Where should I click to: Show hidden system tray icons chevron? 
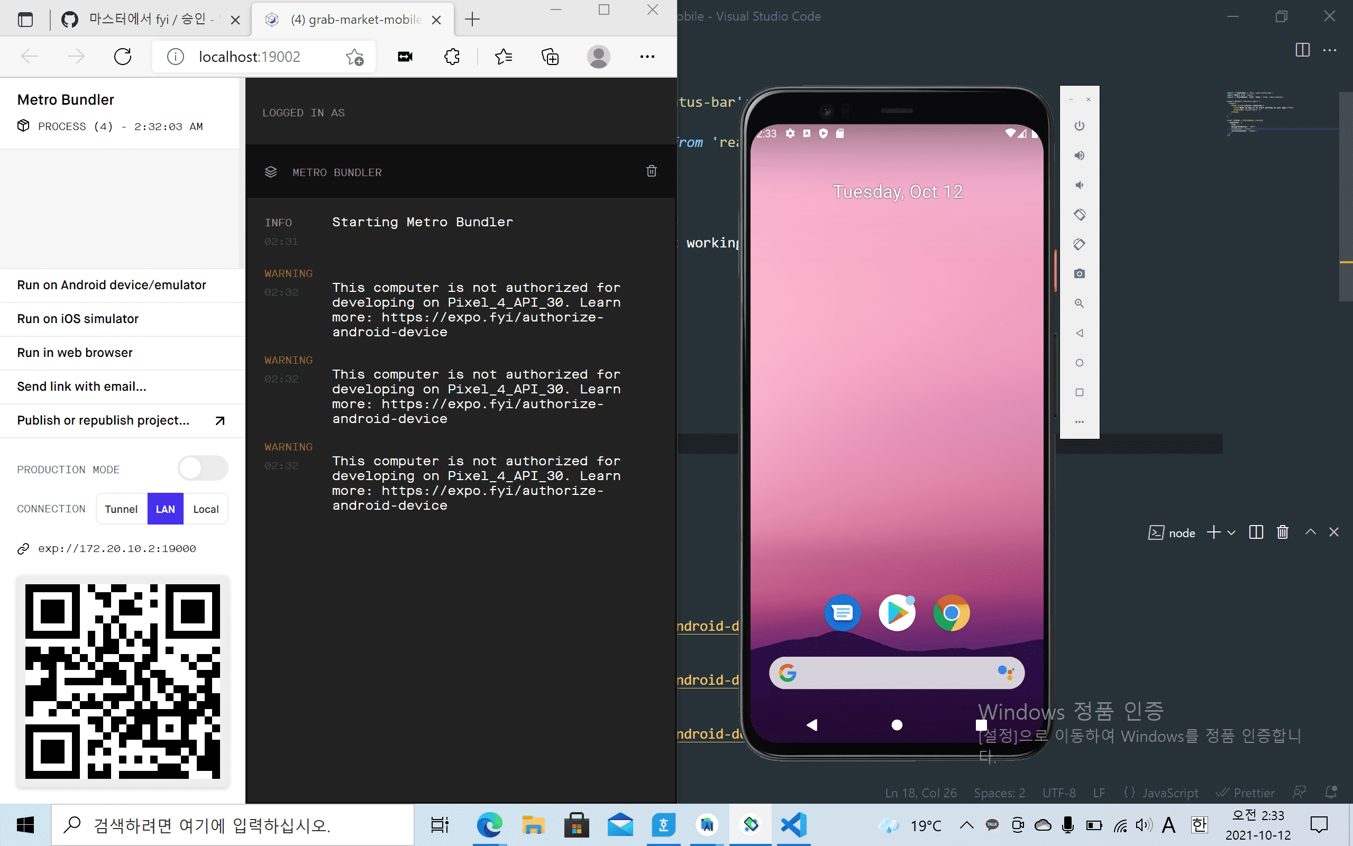966,825
